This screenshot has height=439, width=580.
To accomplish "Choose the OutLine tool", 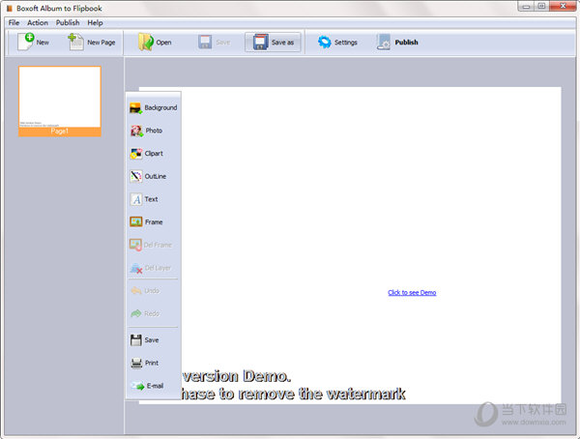I will click(x=148, y=177).
